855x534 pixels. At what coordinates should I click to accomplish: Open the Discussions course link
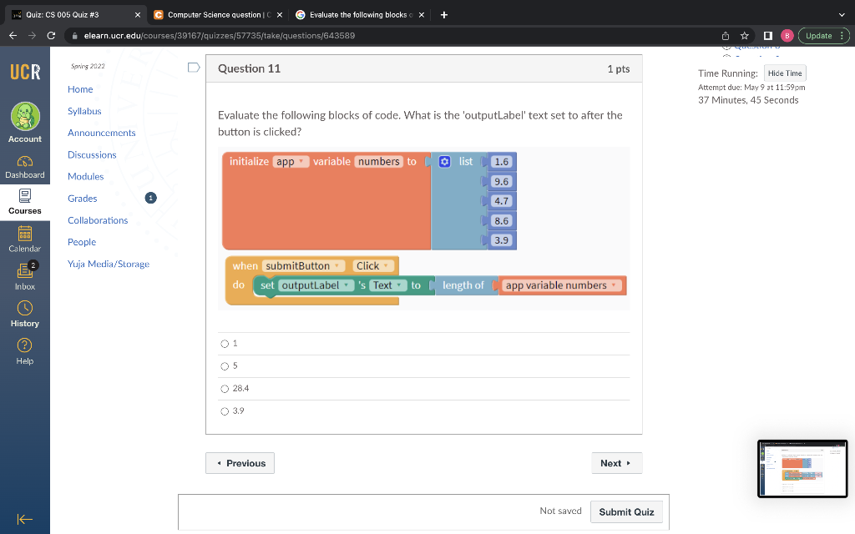pos(92,154)
